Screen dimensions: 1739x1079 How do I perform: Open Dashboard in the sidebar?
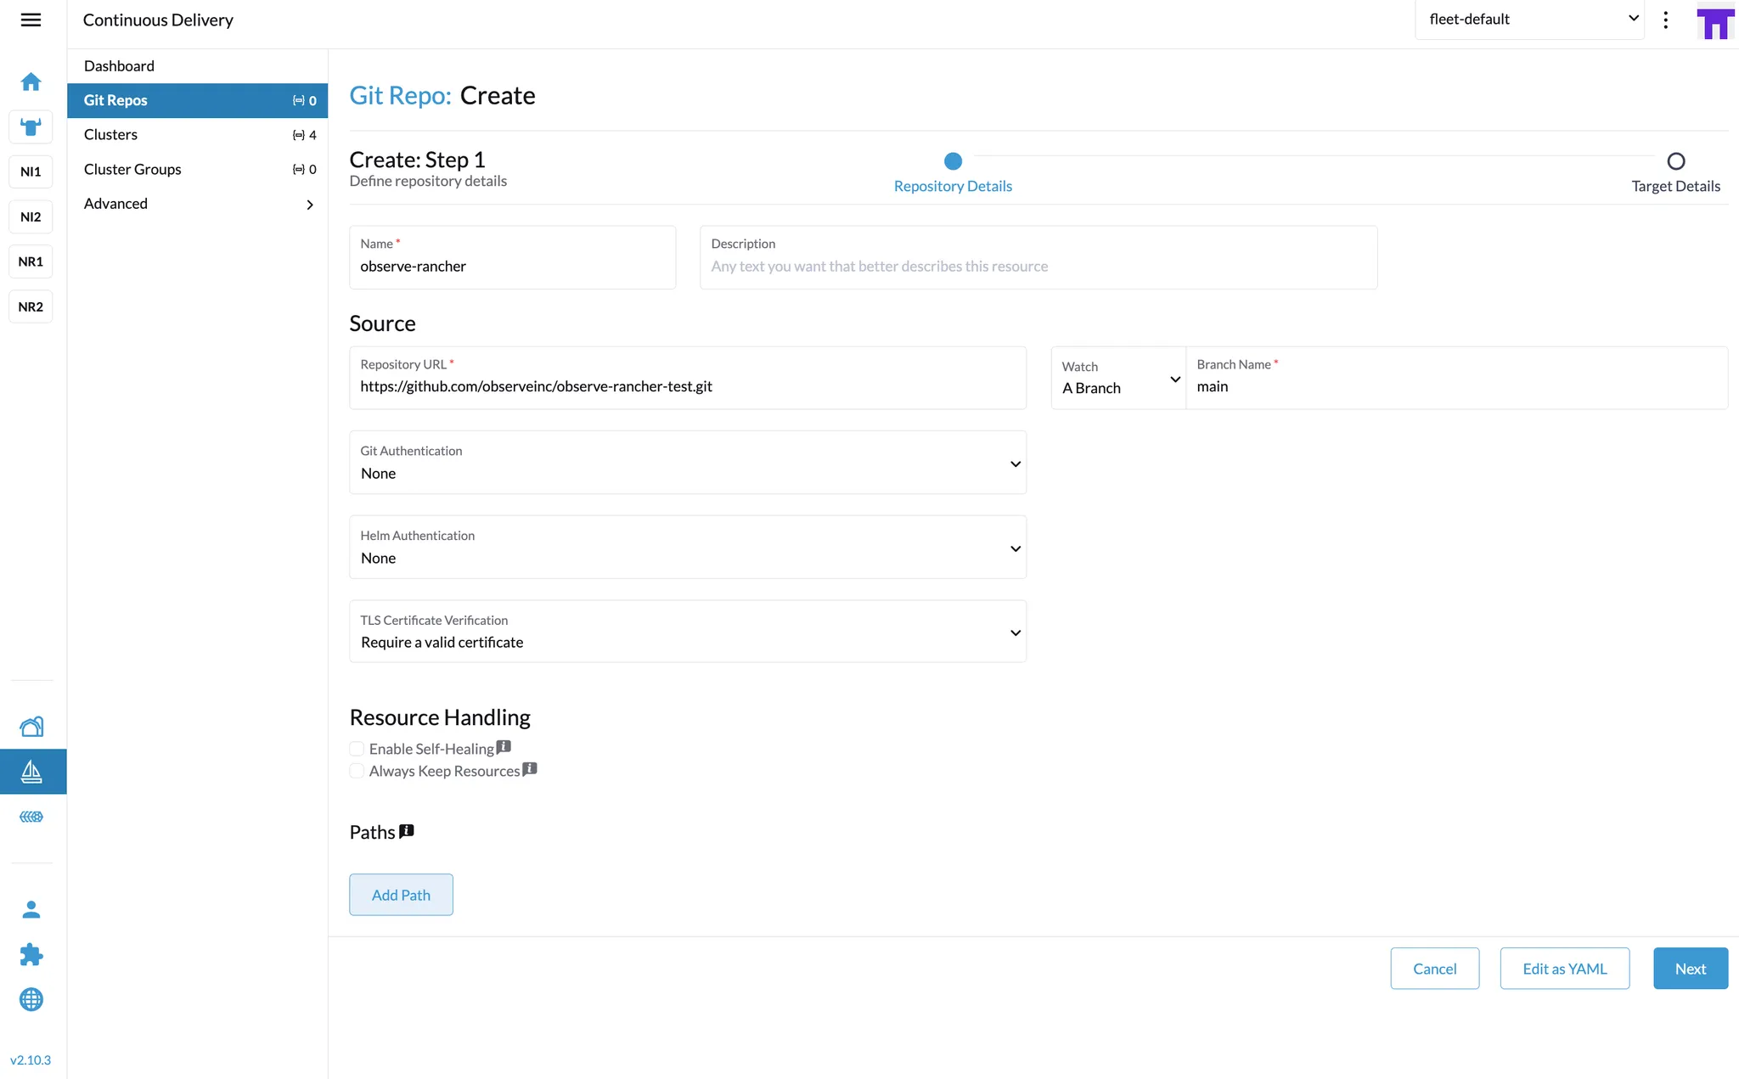coord(119,66)
